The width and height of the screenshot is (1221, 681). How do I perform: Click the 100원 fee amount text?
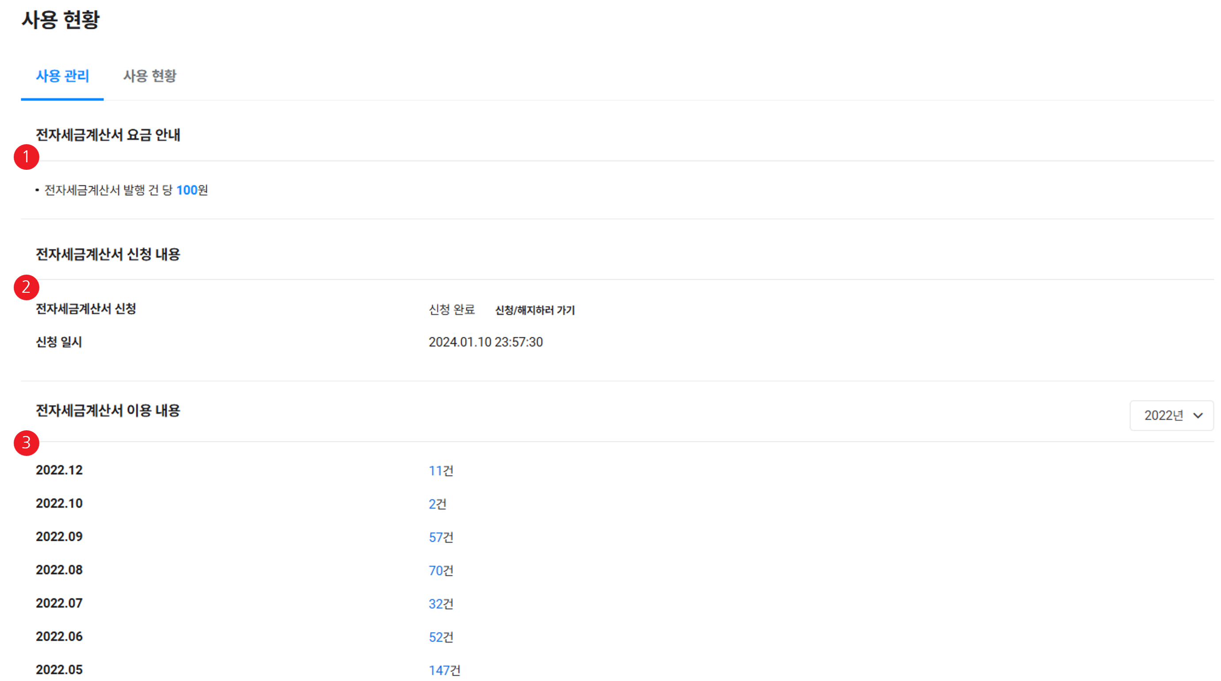(192, 190)
